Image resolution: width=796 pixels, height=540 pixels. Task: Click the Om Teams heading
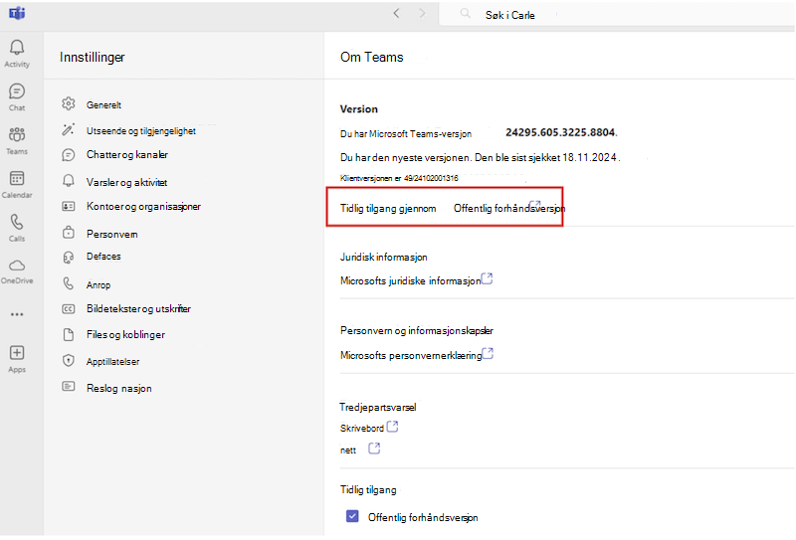[371, 57]
